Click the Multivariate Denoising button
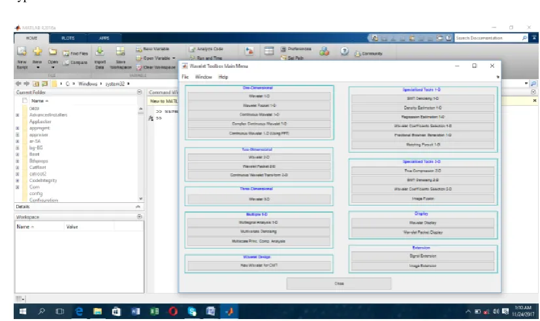 [259, 232]
